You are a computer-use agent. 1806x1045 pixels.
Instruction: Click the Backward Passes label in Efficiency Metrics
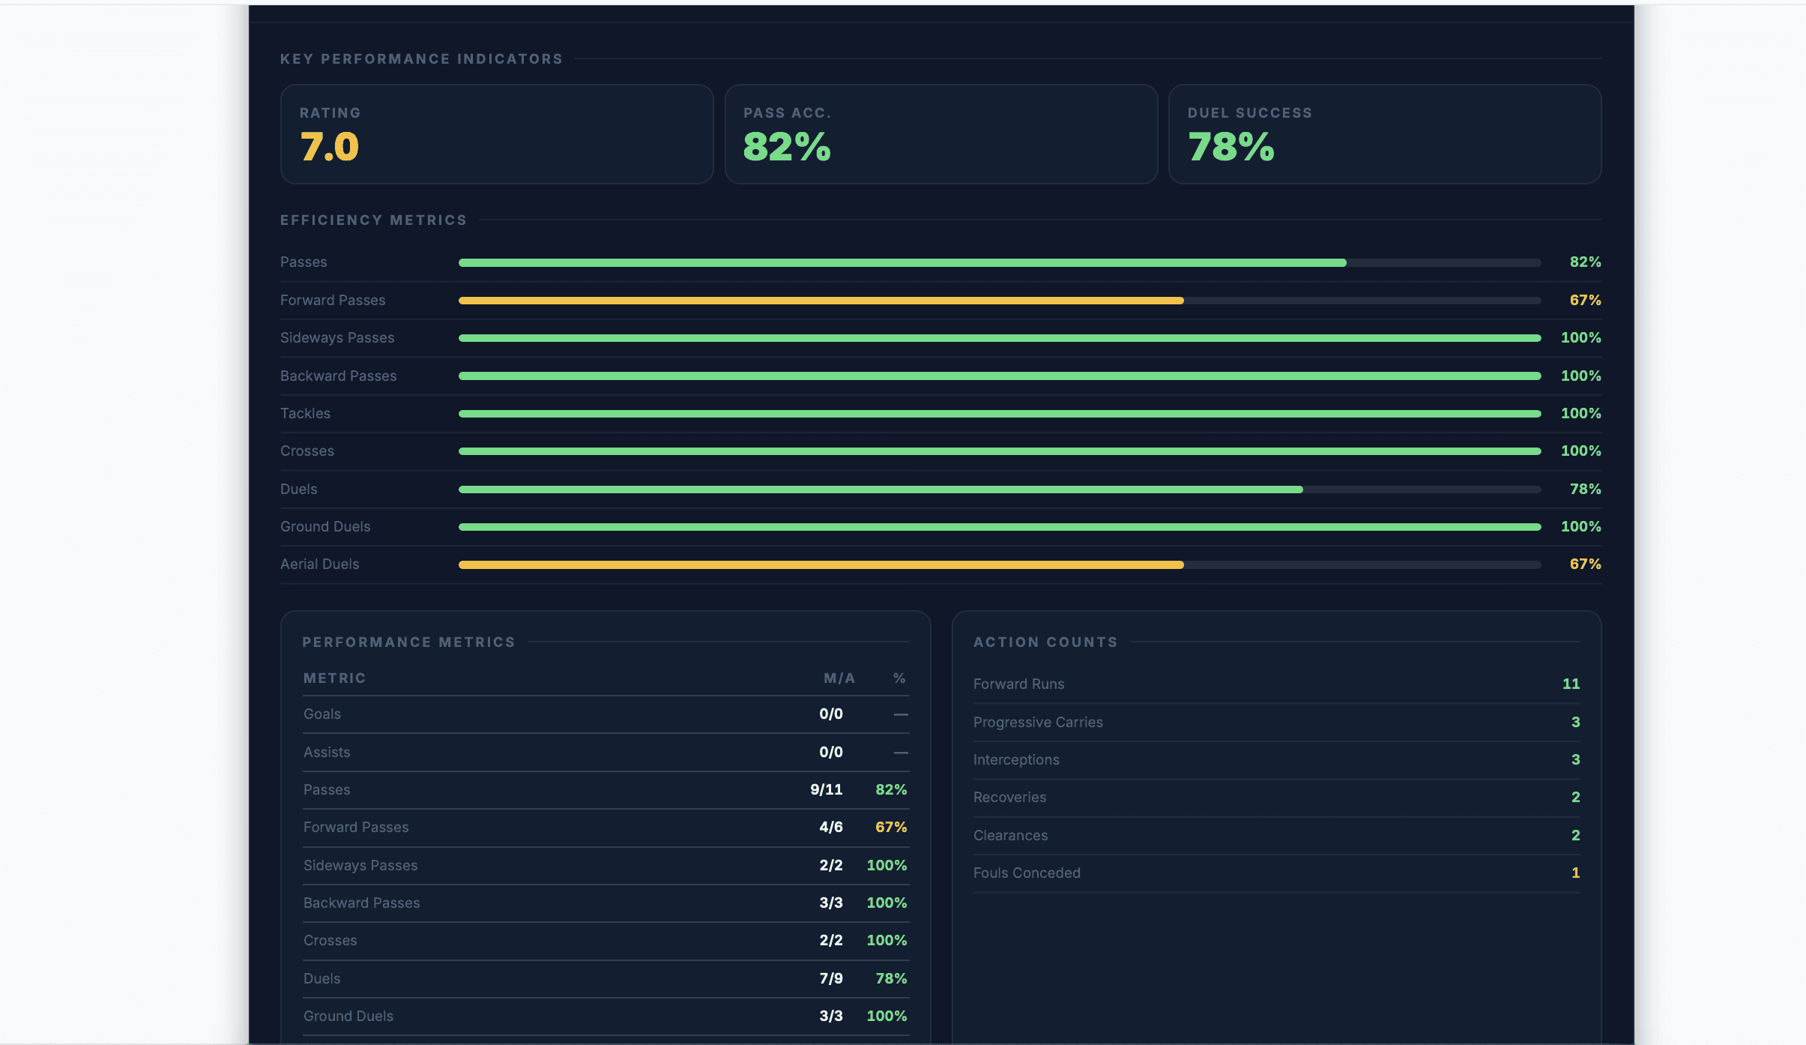[x=339, y=376]
